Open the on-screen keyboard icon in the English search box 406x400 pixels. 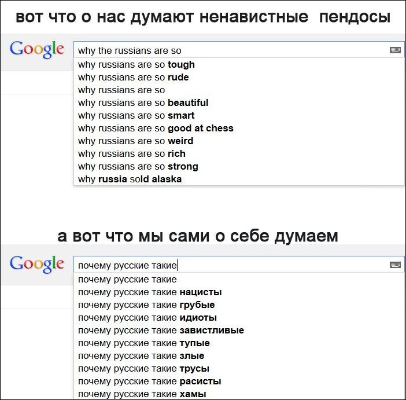click(x=395, y=50)
